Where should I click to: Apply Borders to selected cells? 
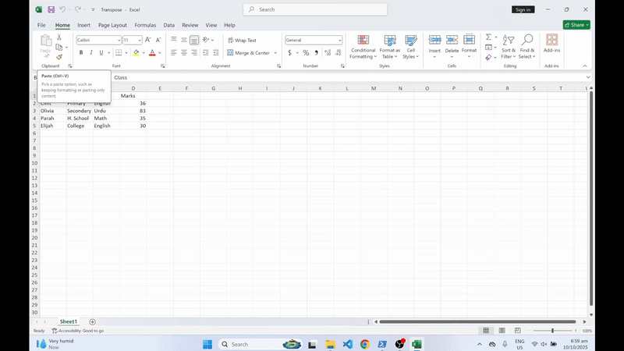(x=119, y=52)
